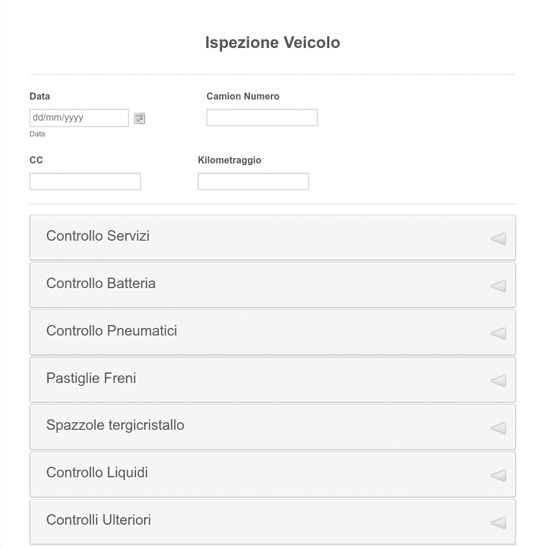Image resolution: width=545 pixels, height=547 pixels.
Task: Click the Spazzole tergicristallo arrow icon
Action: point(498,428)
